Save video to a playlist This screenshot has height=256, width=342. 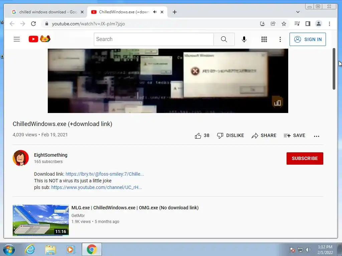[294, 136]
